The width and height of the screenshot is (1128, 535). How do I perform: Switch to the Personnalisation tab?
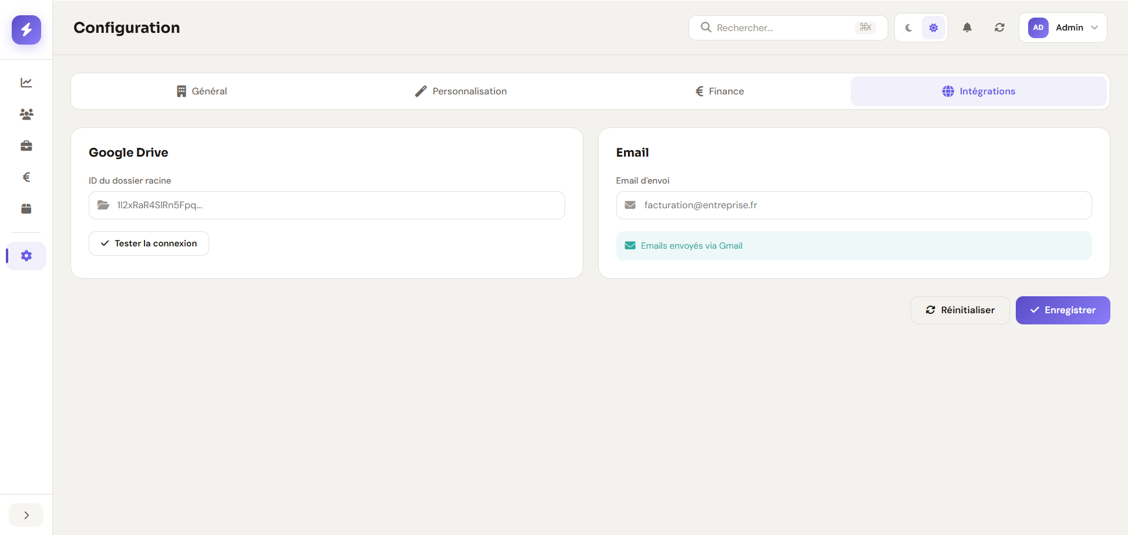click(461, 91)
